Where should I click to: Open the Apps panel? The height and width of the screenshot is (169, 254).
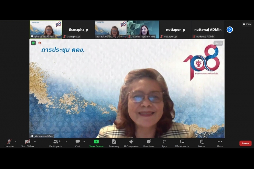(164, 143)
